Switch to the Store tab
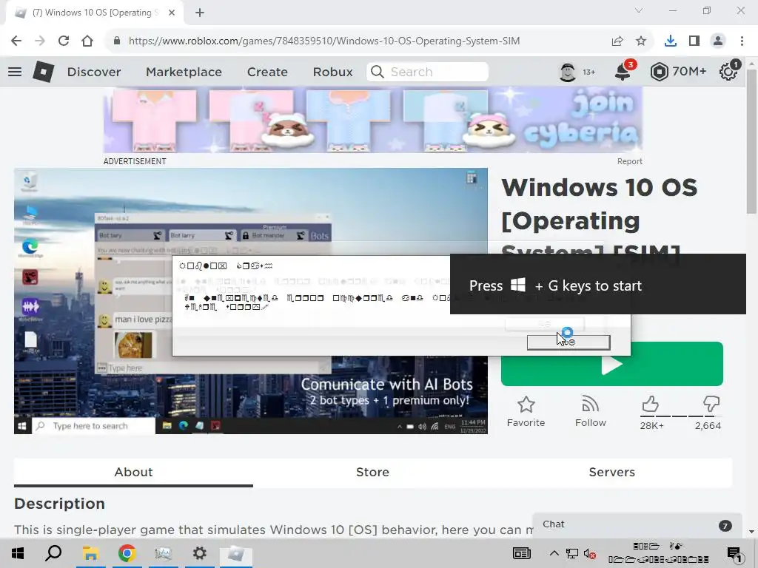The width and height of the screenshot is (758, 568). (x=373, y=472)
